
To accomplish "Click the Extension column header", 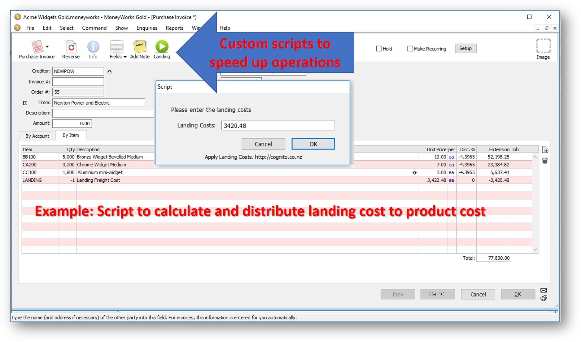I will click(x=493, y=149).
